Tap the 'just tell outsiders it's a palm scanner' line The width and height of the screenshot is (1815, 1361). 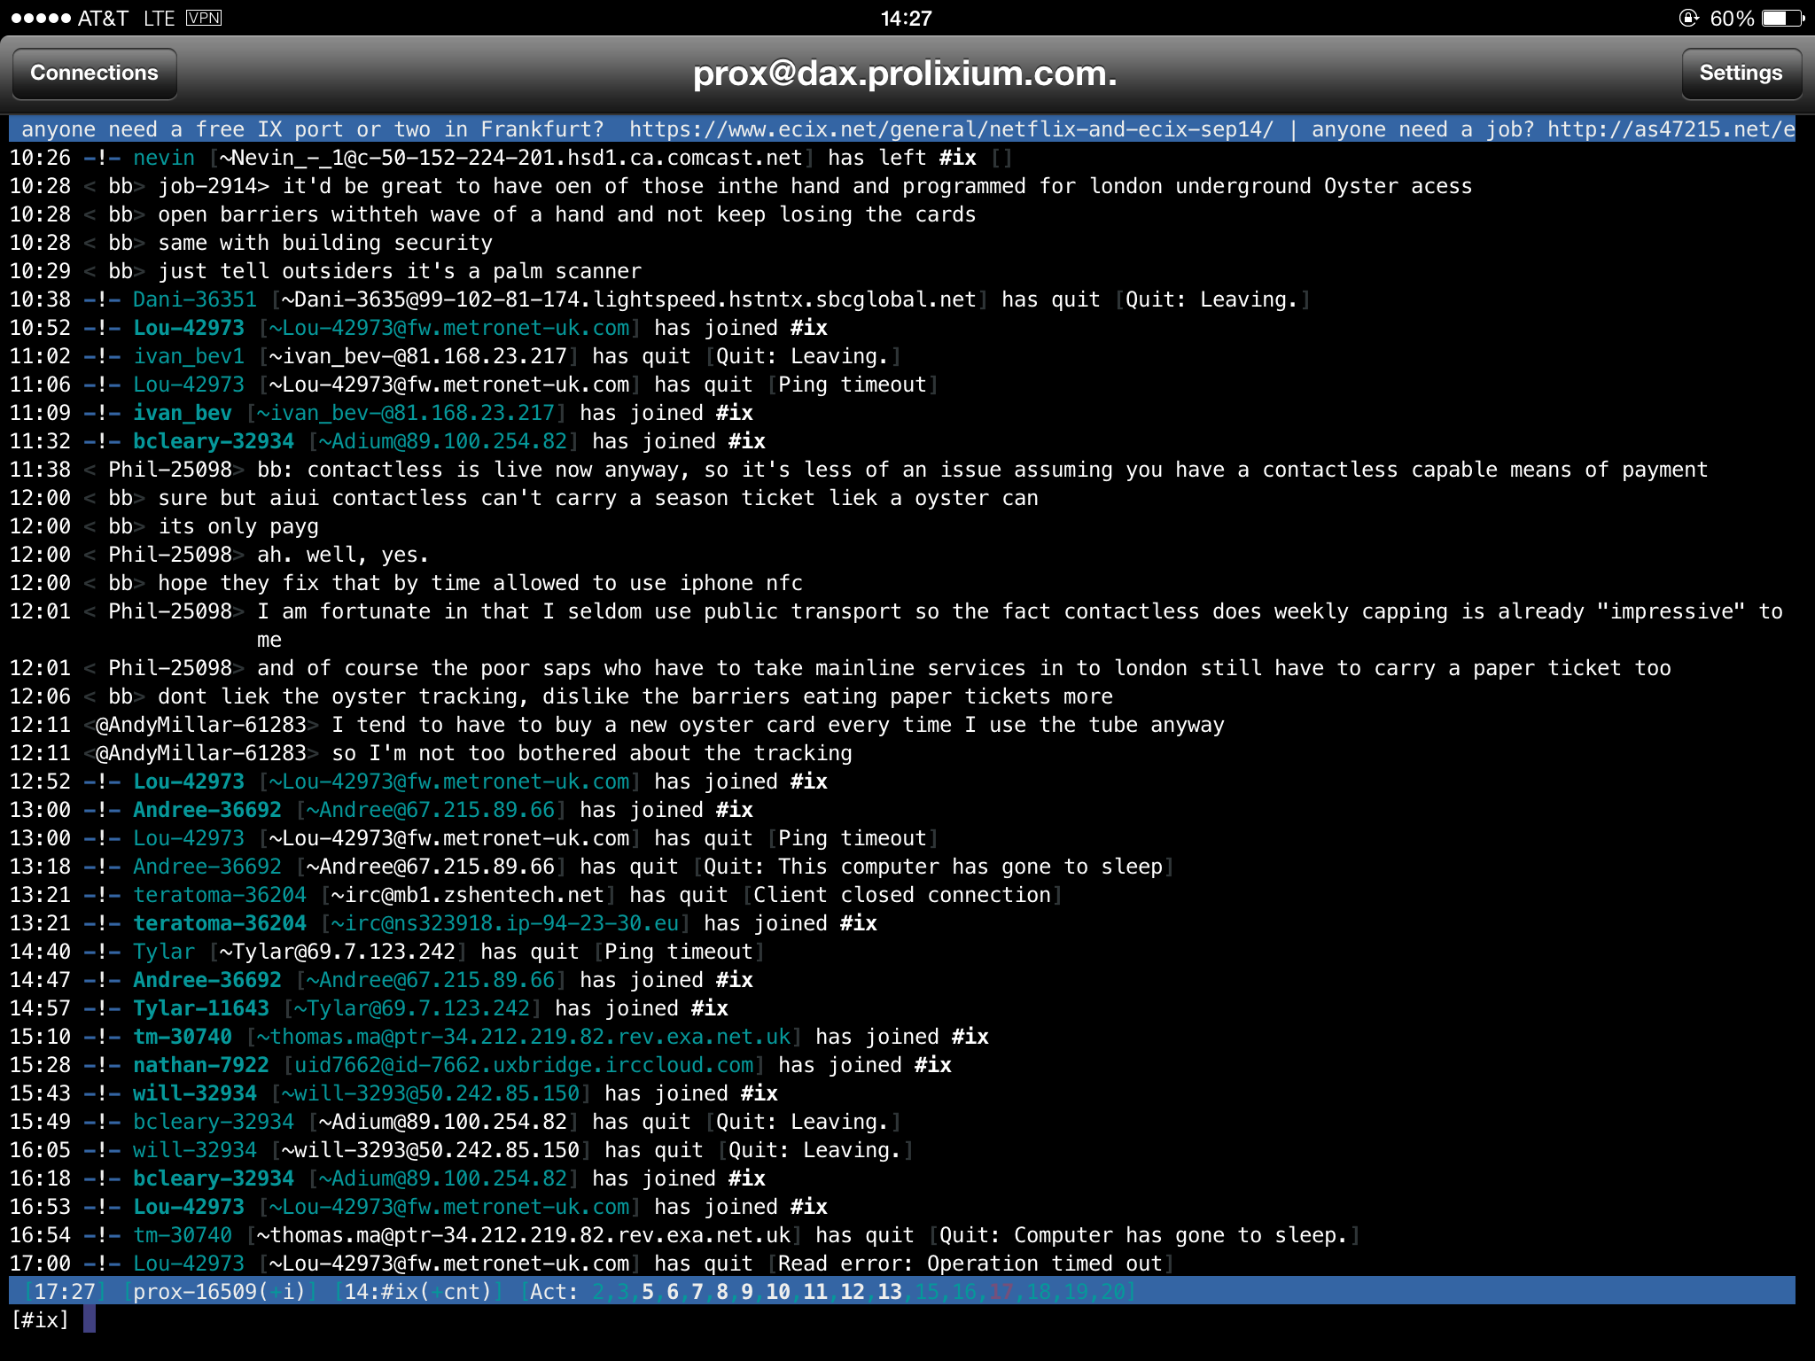[x=400, y=271]
